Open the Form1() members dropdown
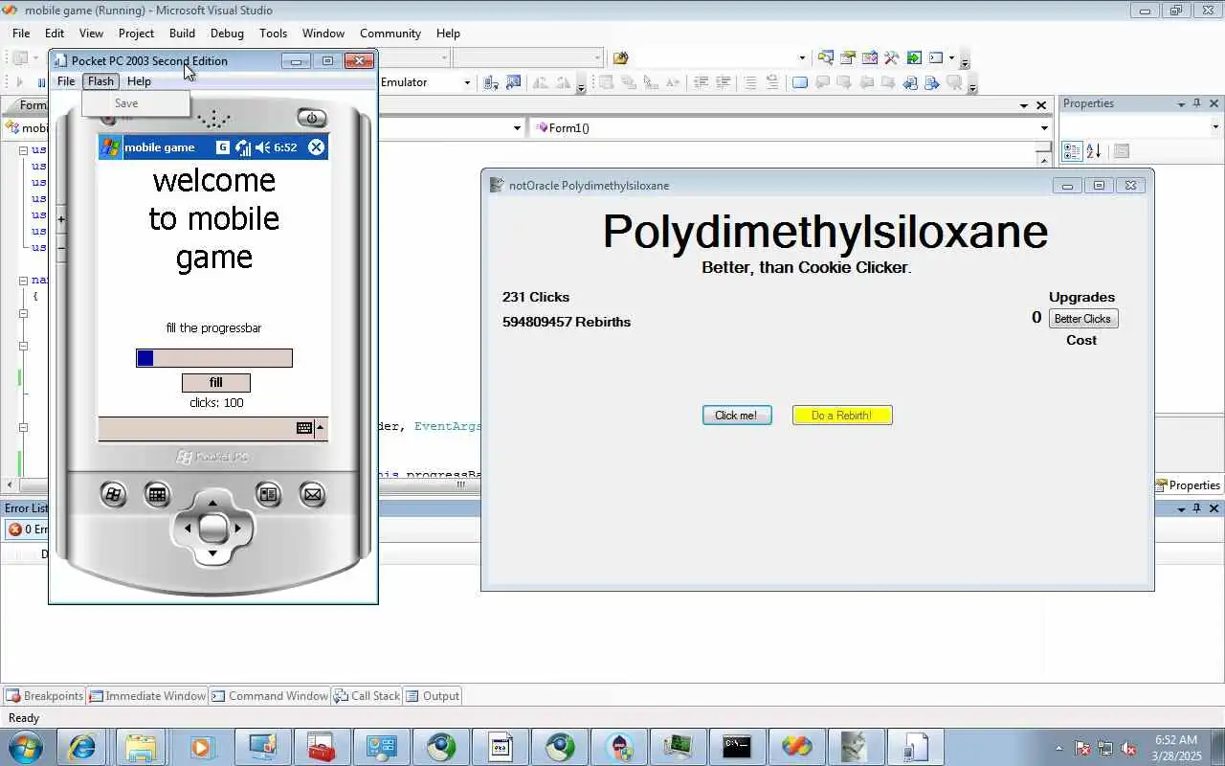Viewport: 1225px width, 766px height. [1044, 127]
